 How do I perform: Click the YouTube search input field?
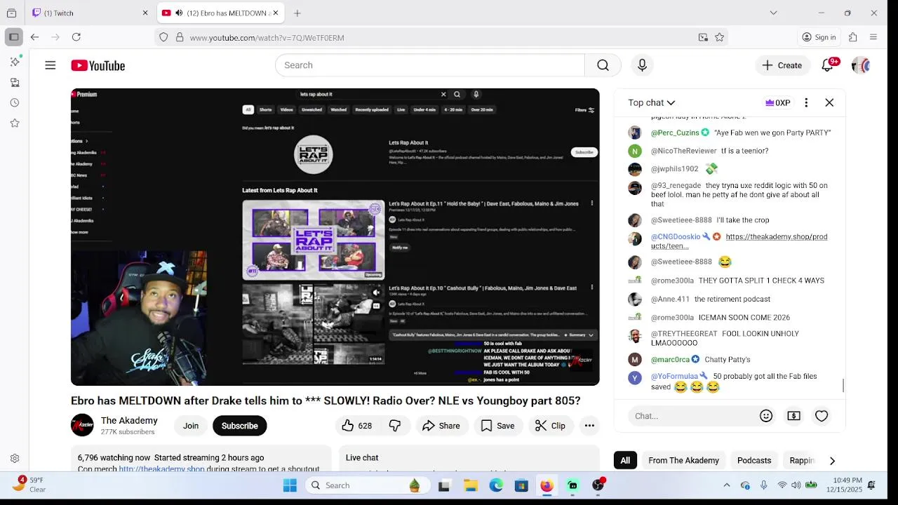tap(430, 65)
